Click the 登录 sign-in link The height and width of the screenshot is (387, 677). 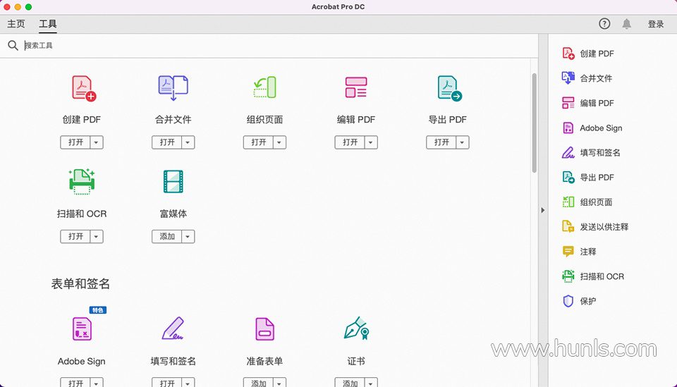(x=656, y=24)
